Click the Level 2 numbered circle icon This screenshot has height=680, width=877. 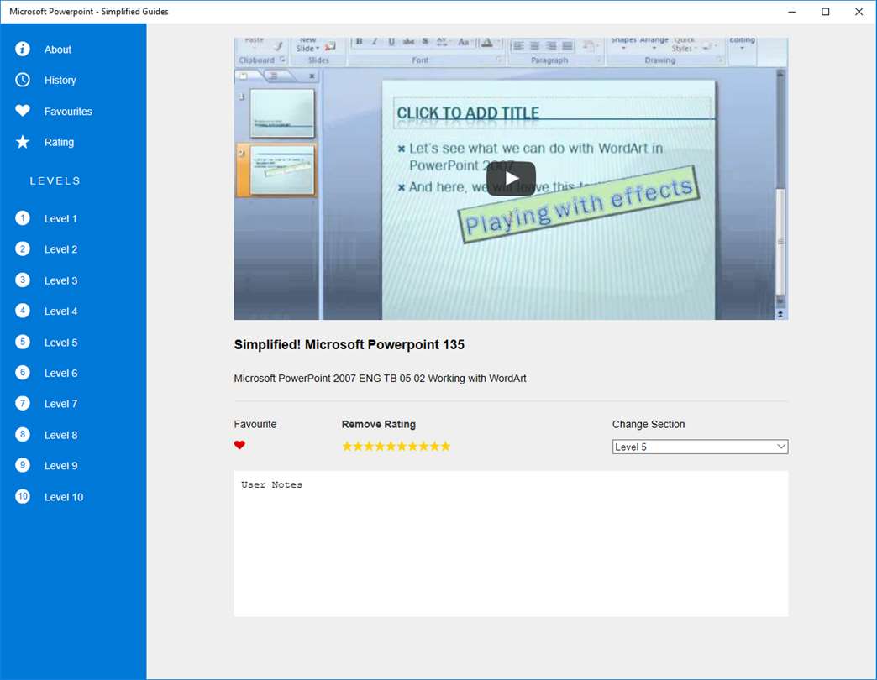click(23, 248)
